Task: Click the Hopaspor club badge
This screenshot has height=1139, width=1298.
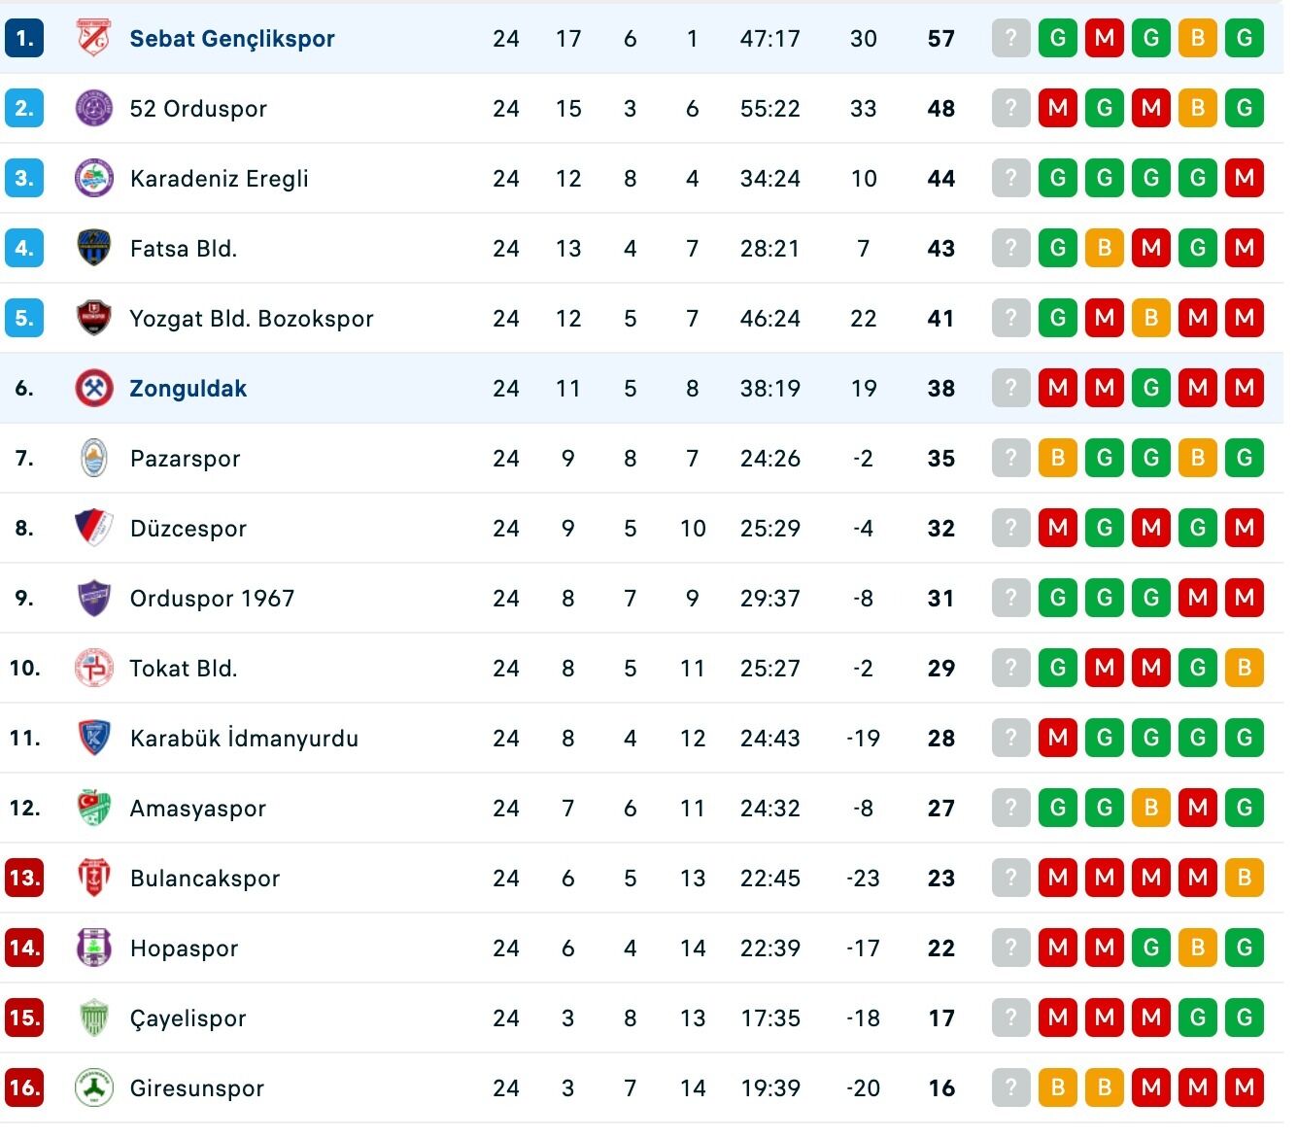Action: [94, 948]
